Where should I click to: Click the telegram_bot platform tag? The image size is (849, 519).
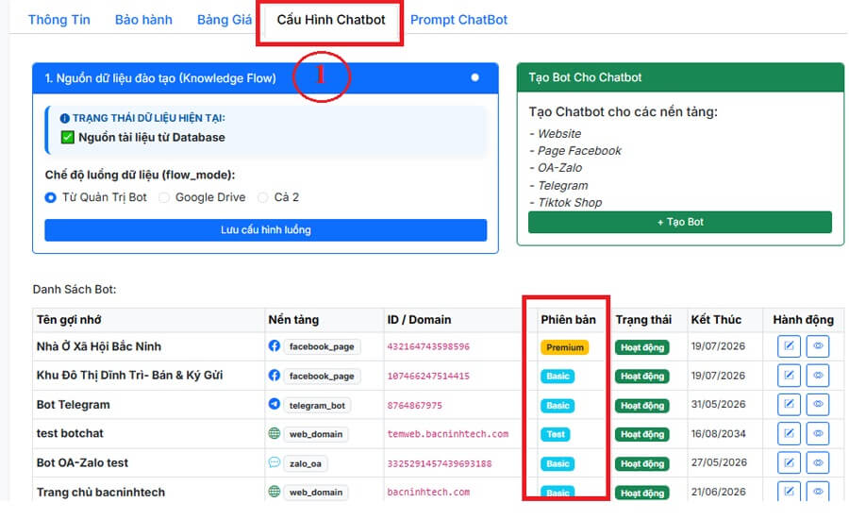point(317,405)
